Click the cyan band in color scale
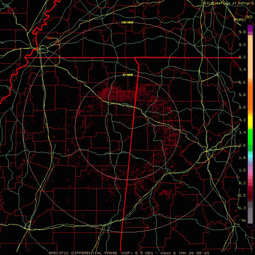 point(250,156)
